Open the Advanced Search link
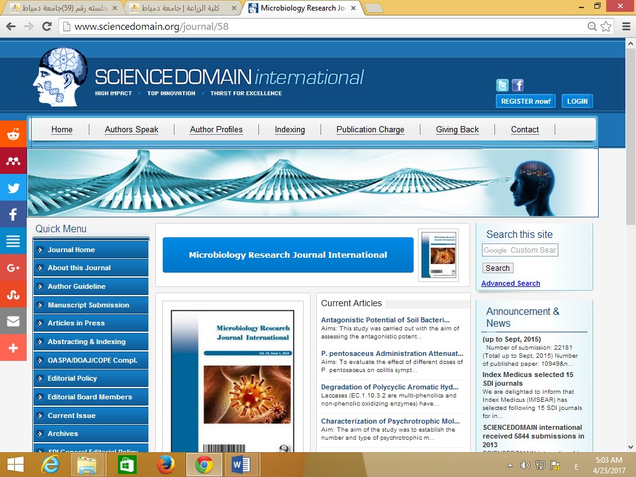 pos(511,283)
